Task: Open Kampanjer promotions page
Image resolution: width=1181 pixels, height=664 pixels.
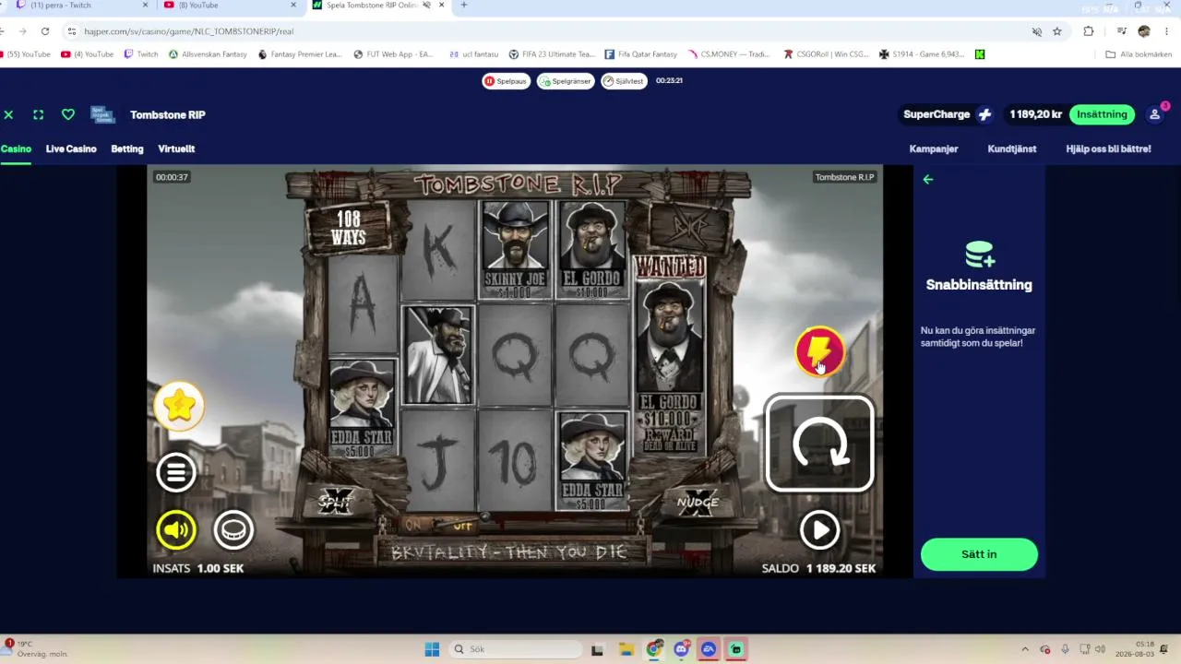Action: coord(934,148)
